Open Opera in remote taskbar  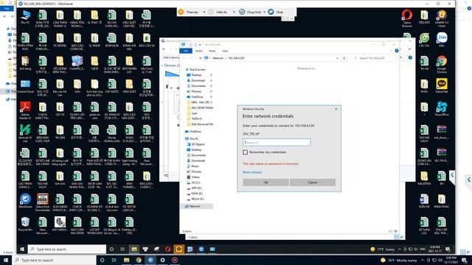pyautogui.click(x=167, y=249)
